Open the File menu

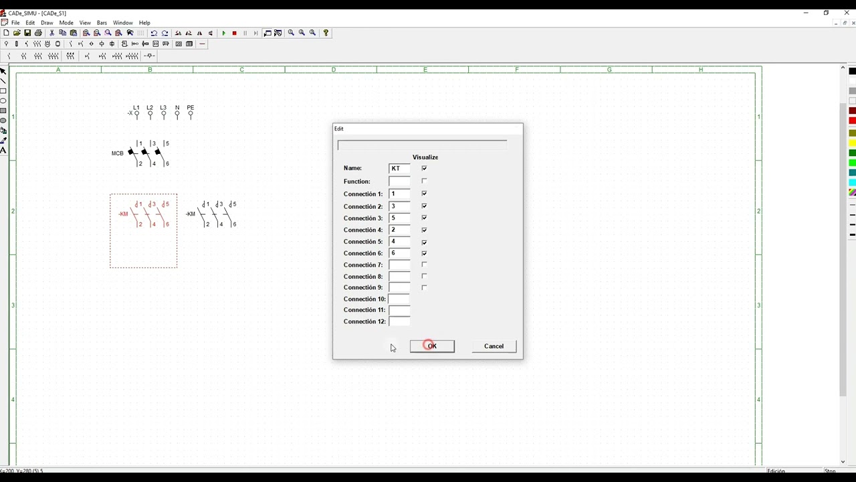point(15,23)
